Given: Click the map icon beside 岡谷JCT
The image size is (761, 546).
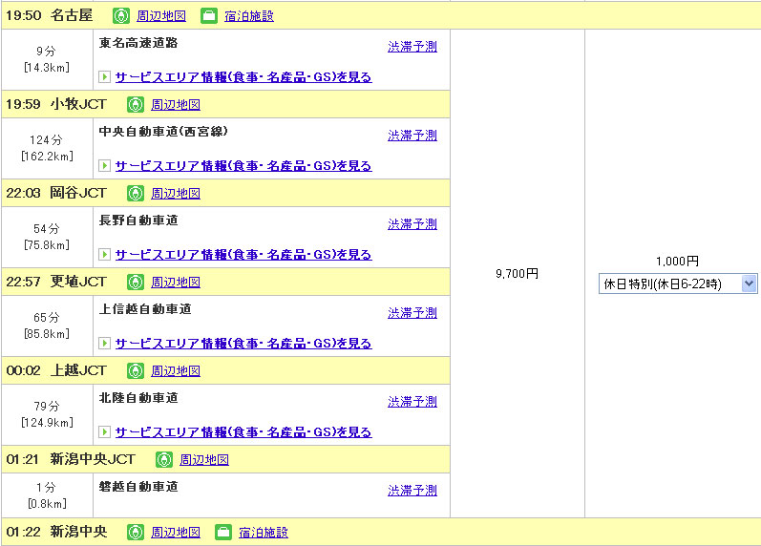Looking at the screenshot, I should click(136, 193).
